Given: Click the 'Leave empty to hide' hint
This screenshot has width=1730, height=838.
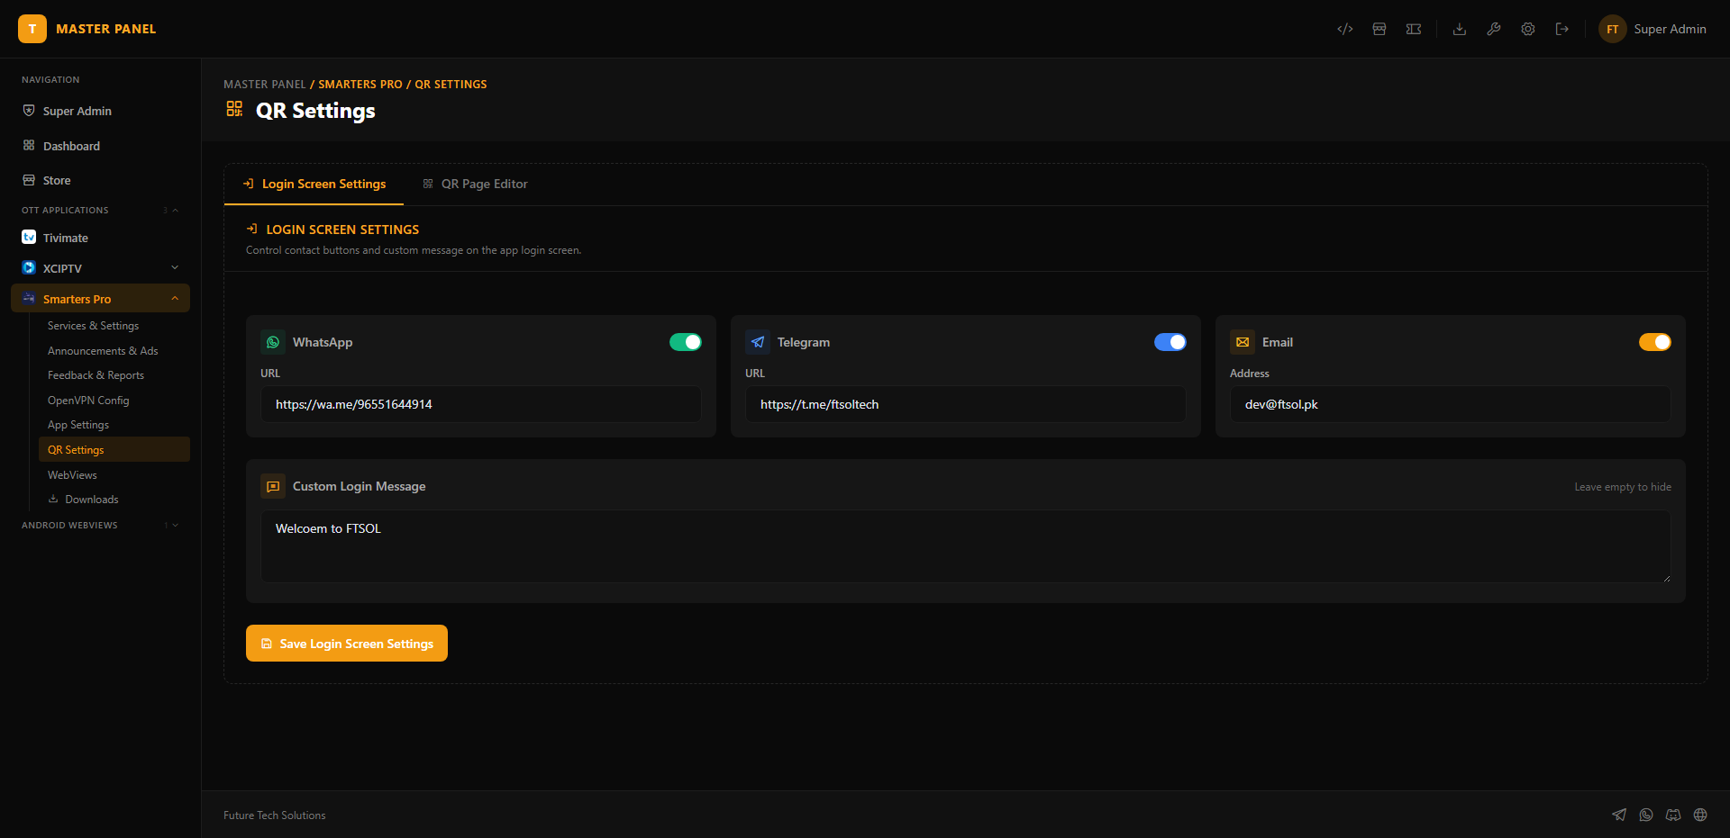Looking at the screenshot, I should pyautogui.click(x=1623, y=487).
